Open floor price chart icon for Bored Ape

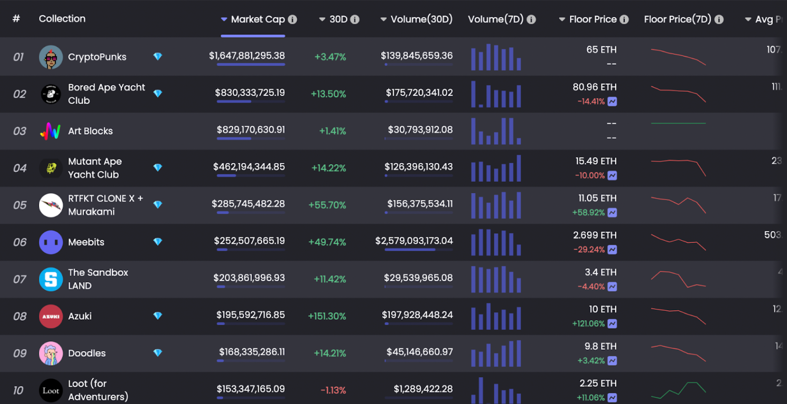[612, 101]
